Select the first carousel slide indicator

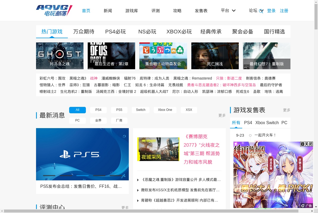[49, 176]
